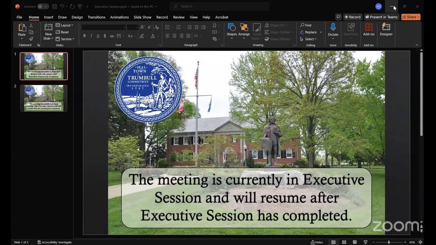This screenshot has width=436, height=245.
Task: Toggle Center paragraph alignment
Action: coord(174,36)
